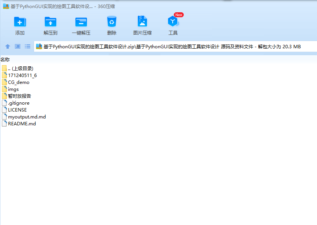Click the parent directory folder icon
Image resolution: width=317 pixels, height=225 pixels.
(4, 68)
